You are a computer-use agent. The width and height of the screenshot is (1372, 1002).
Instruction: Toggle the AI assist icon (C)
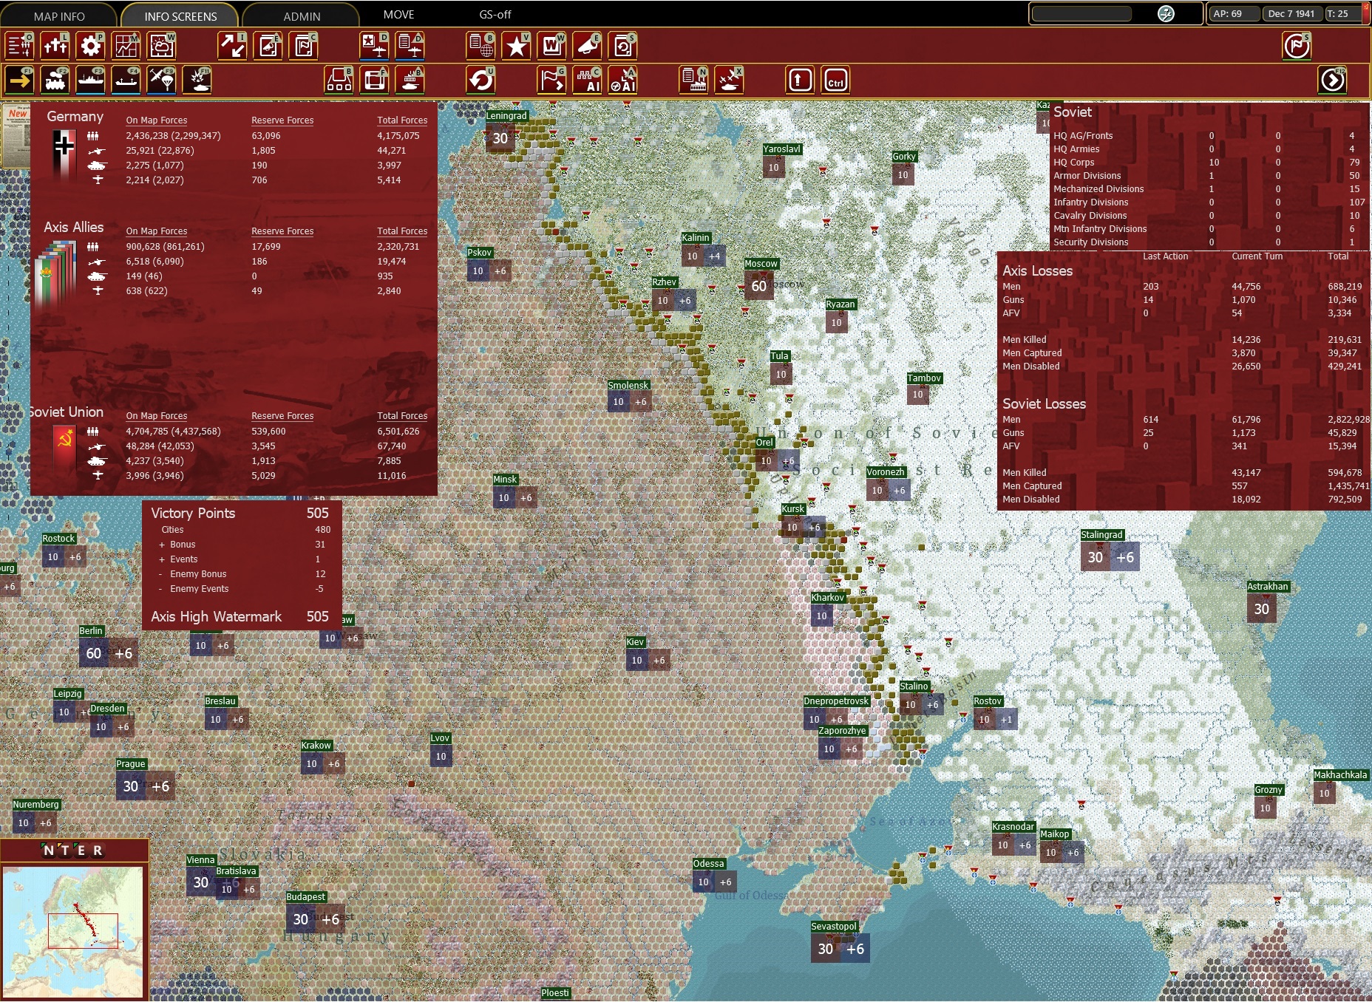(588, 80)
